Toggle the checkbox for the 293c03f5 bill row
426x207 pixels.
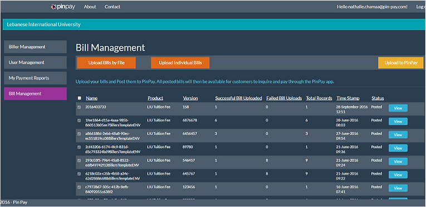tap(79, 160)
